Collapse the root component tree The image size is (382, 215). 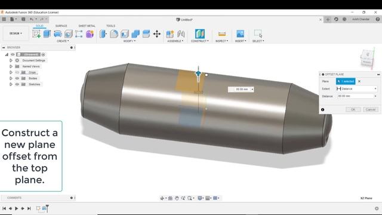(x=7, y=54)
